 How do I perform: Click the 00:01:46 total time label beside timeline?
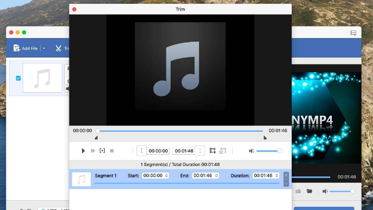(278, 130)
